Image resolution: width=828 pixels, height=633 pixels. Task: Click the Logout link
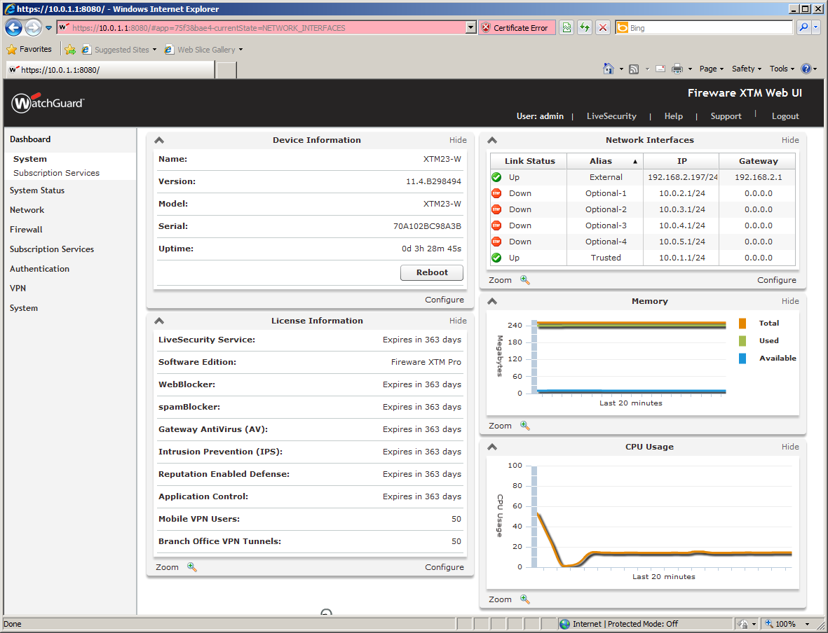(785, 116)
